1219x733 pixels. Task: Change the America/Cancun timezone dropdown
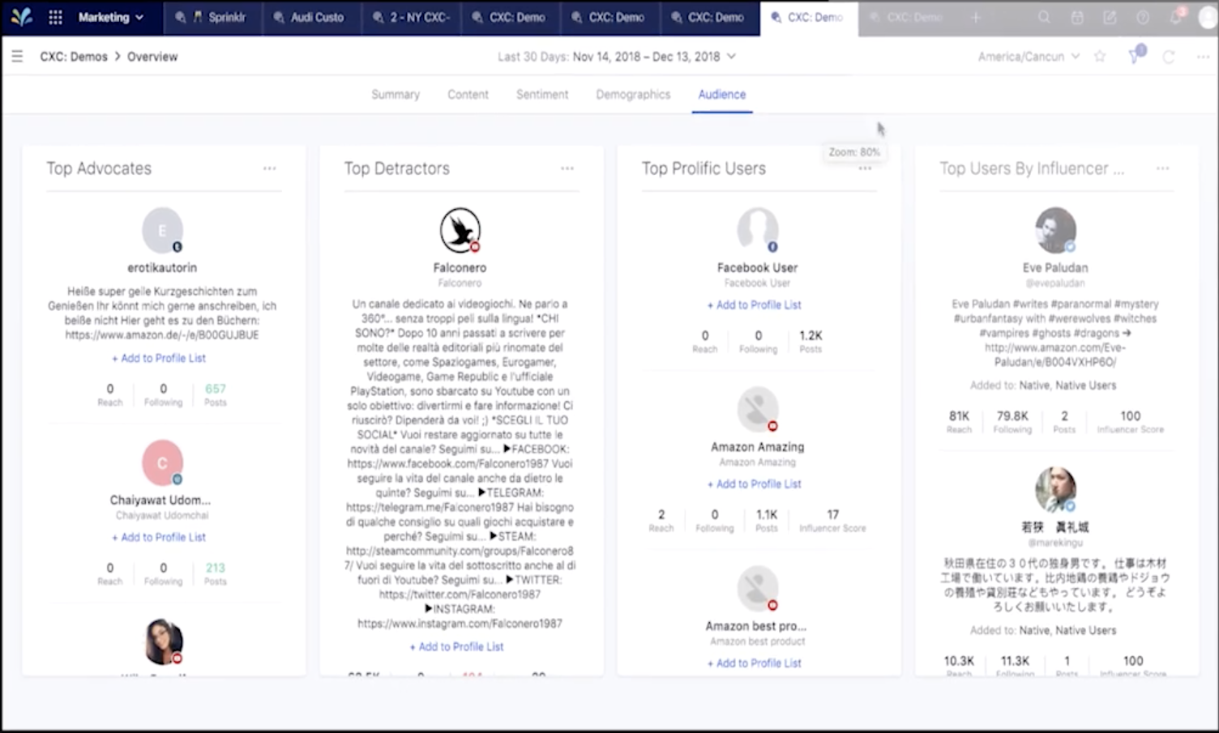point(1028,57)
